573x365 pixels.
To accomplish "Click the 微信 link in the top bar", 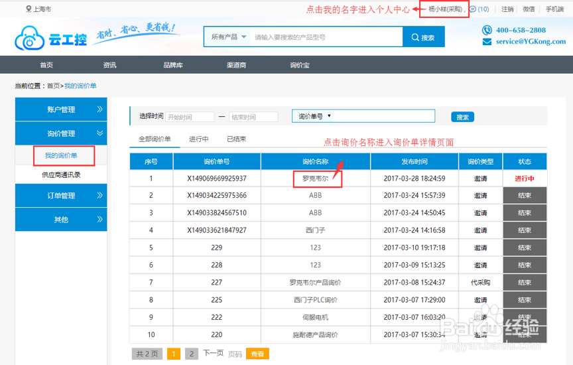I will (x=529, y=9).
